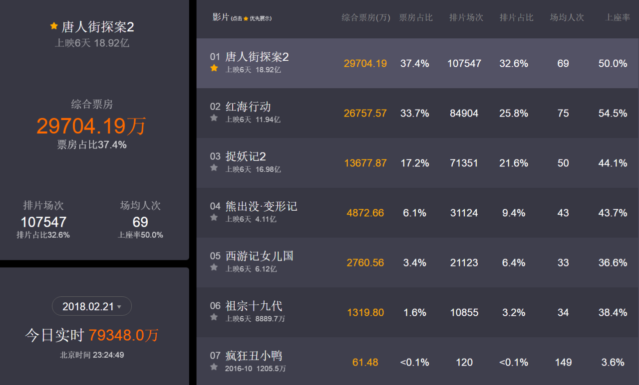The width and height of the screenshot is (639, 385).
Task: Select the 西游记女儿国 box office figure 2760.56
Action: pos(365,262)
